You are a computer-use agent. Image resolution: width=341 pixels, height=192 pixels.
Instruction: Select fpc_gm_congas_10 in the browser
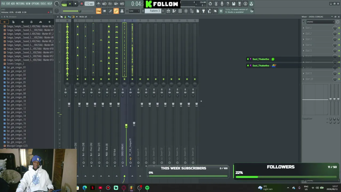coord(16,101)
